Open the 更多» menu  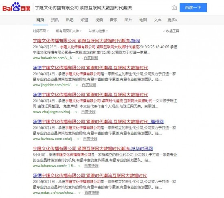point(172,20)
